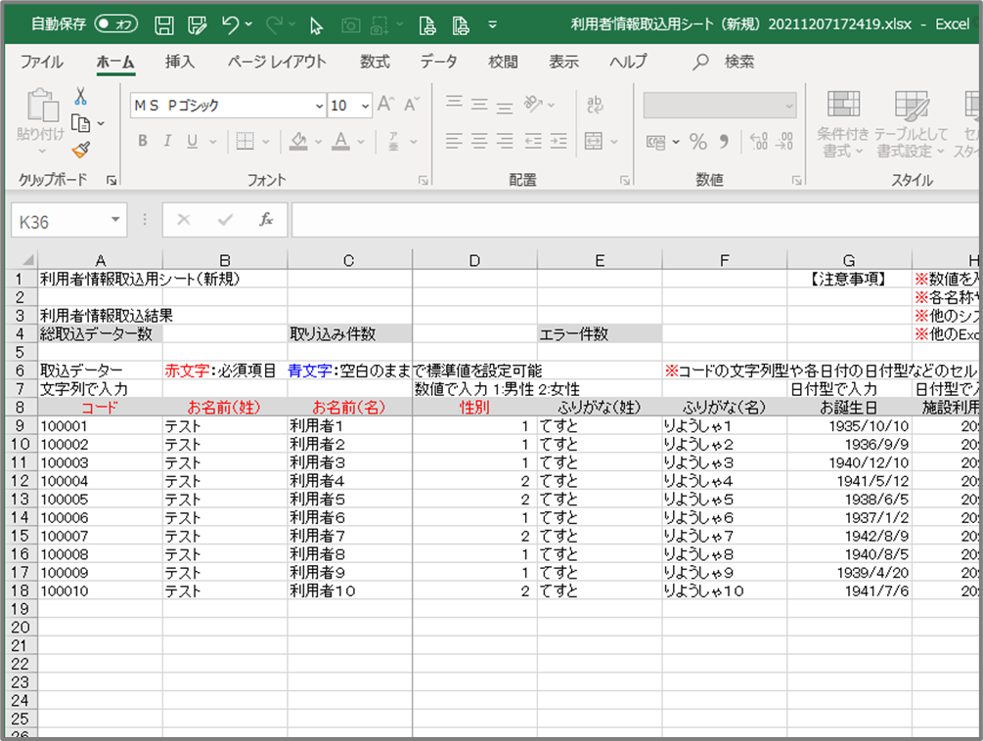Open the 数値 group dialog launcher
Screen dimensions: 983x741
[x=796, y=181]
